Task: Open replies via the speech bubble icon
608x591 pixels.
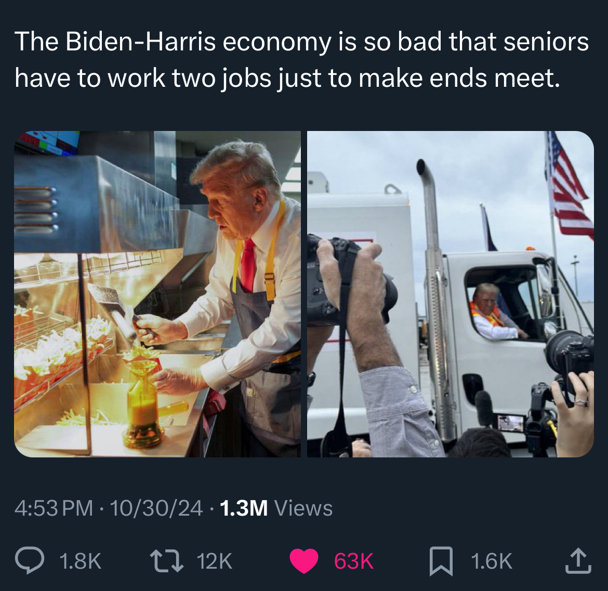Action: [x=30, y=560]
